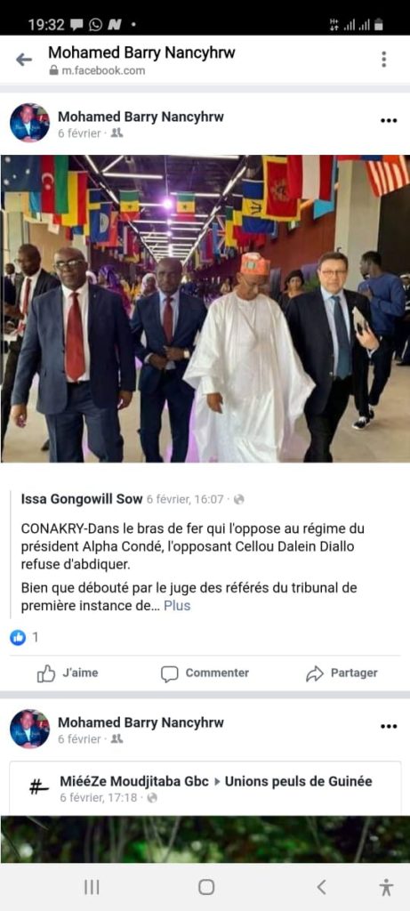The image size is (410, 911).
Task: Open MiééZe Moudjitaba Gbc's profile
Action: 133,781
